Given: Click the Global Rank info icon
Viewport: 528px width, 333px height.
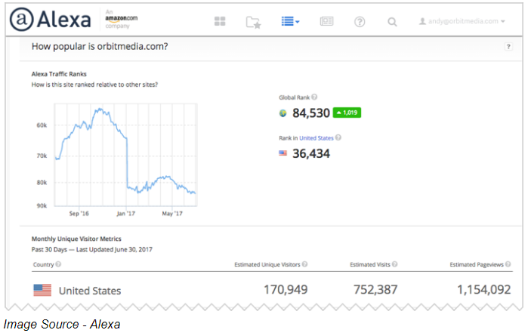Looking at the screenshot, I should click(x=314, y=97).
